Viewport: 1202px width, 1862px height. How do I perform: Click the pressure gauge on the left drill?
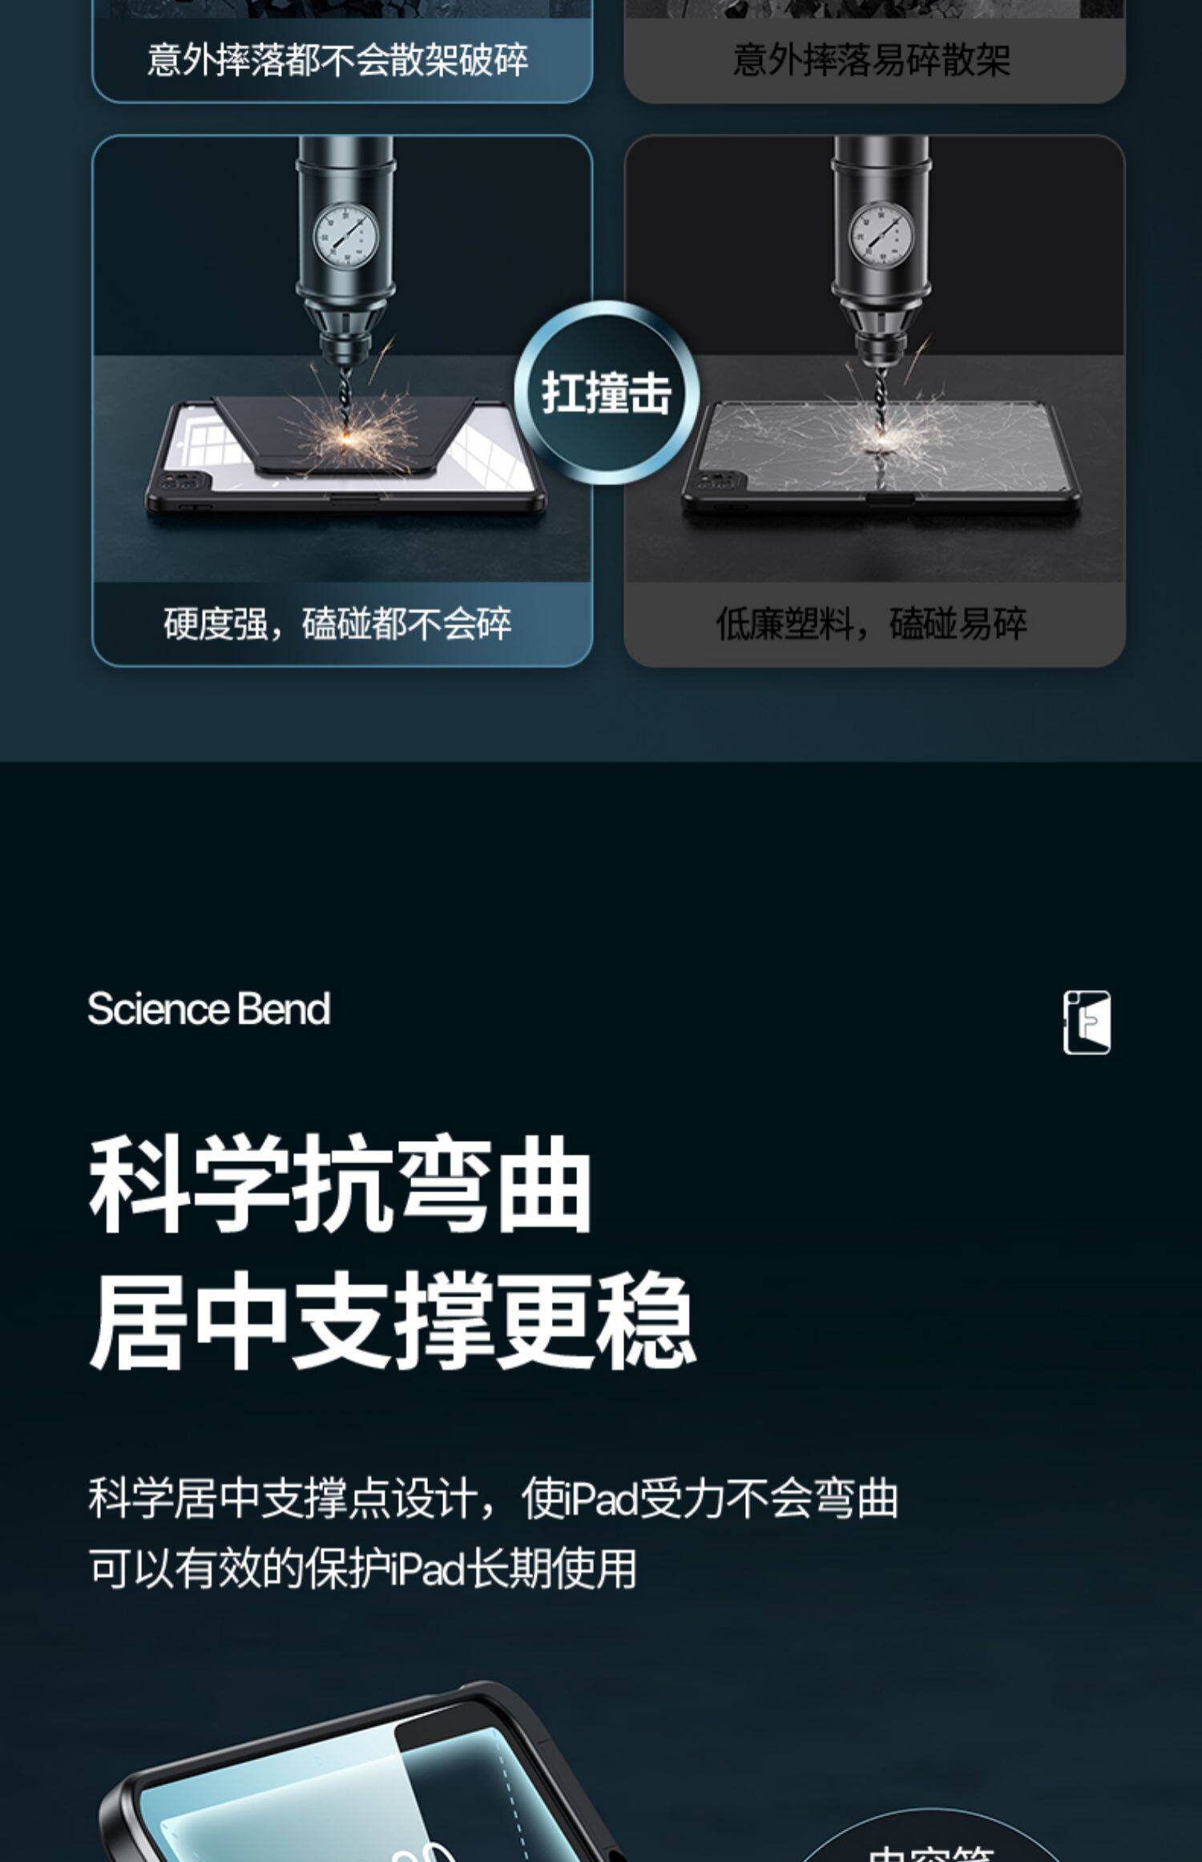[346, 236]
